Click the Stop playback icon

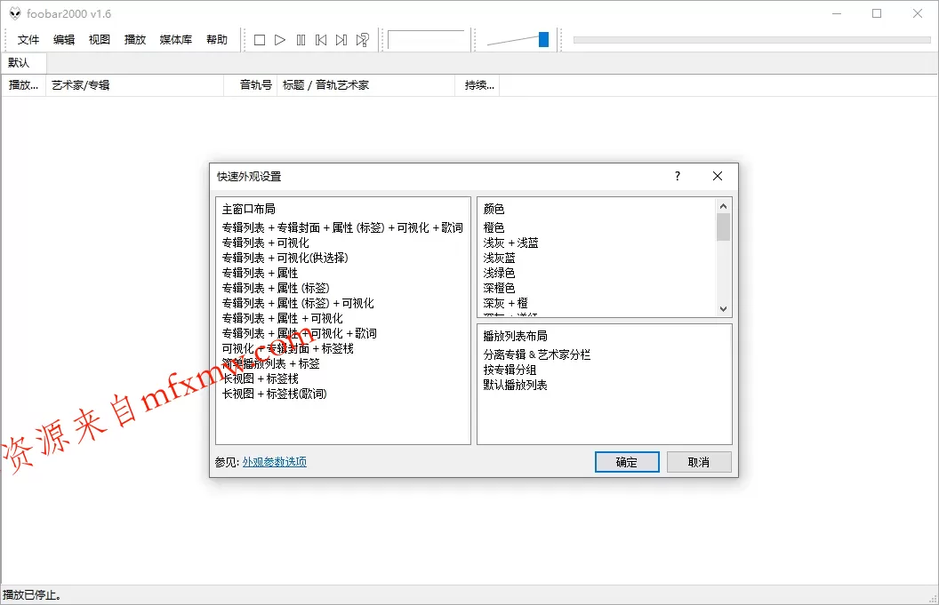tap(260, 40)
